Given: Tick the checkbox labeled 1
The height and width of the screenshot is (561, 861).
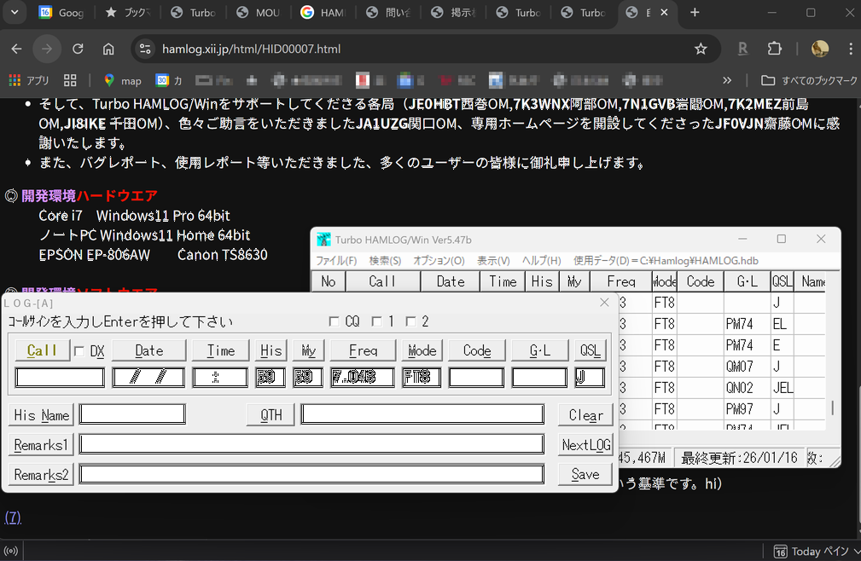Looking at the screenshot, I should click(376, 321).
